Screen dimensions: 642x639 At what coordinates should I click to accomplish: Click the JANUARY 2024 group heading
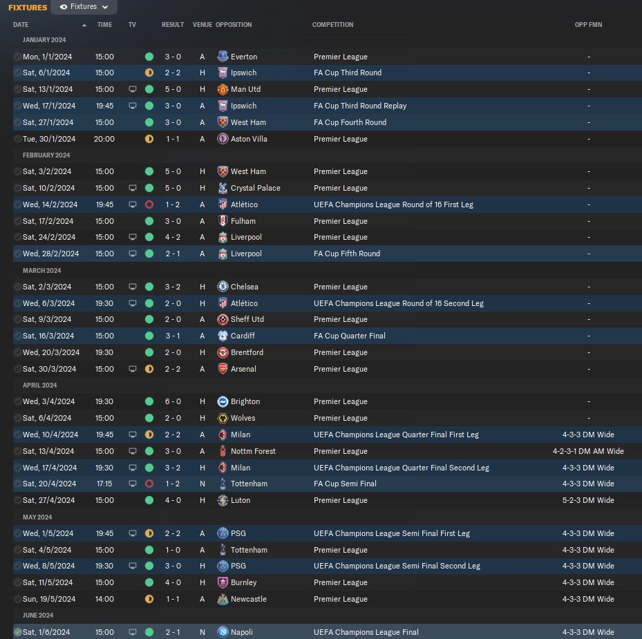pyautogui.click(x=44, y=39)
